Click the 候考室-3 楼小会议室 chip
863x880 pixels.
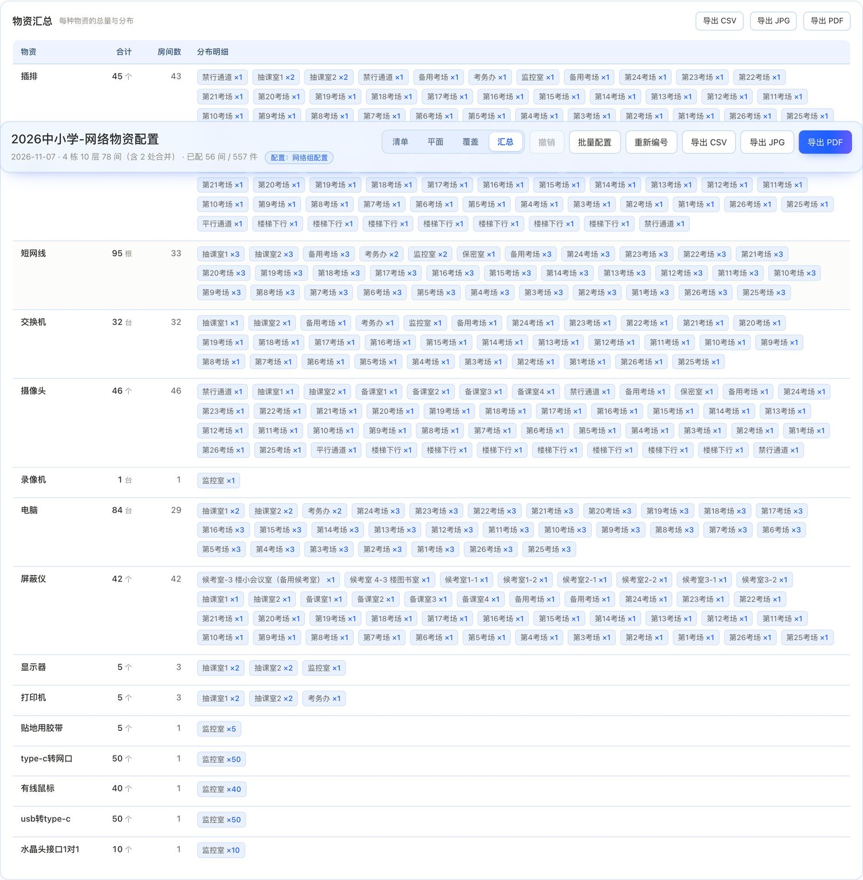tap(268, 580)
